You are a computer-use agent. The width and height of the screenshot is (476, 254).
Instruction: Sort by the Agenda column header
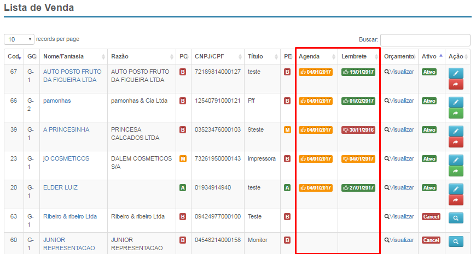[316, 56]
